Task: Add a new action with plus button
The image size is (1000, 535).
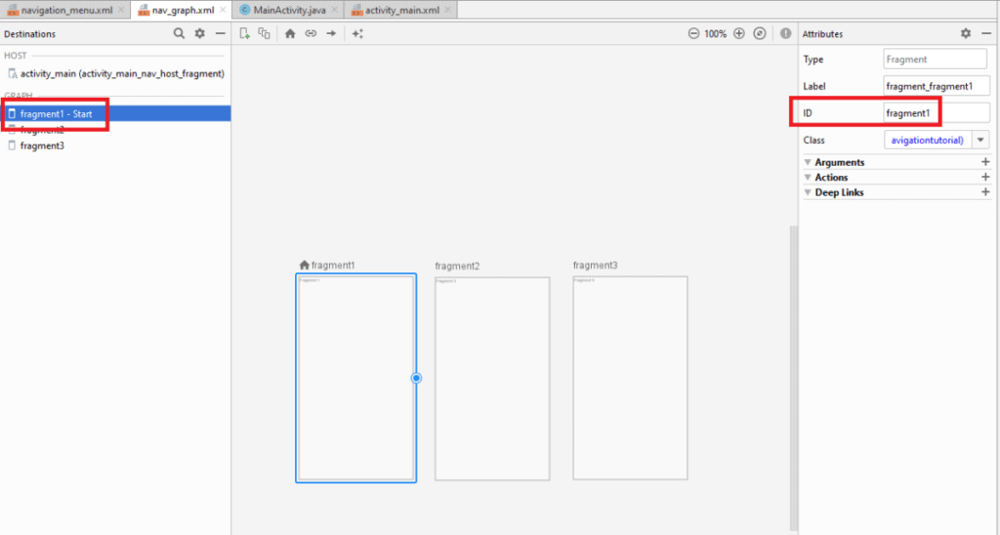Action: 984,178
